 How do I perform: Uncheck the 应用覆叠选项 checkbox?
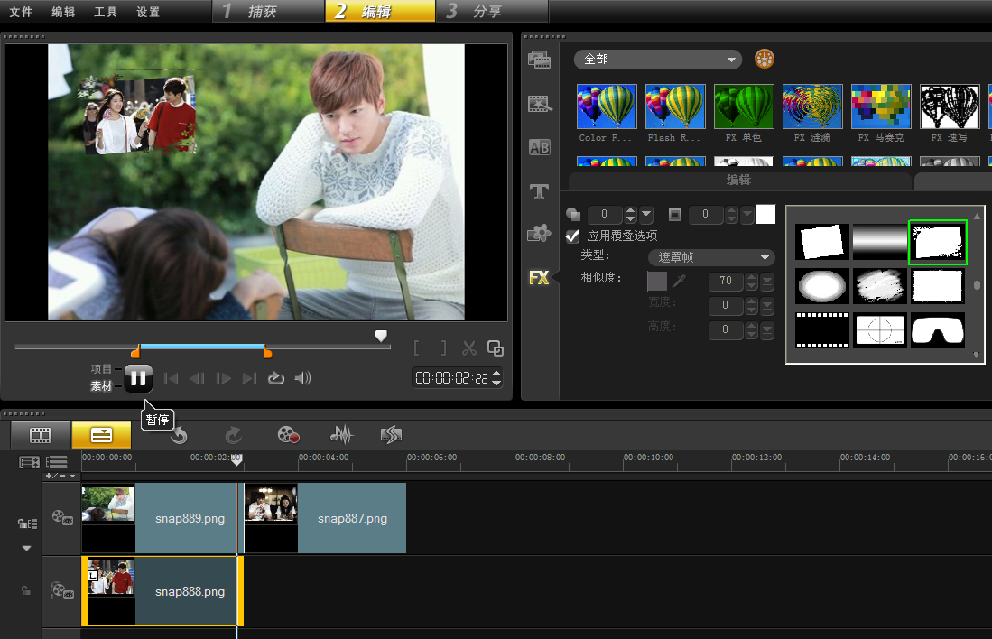pyautogui.click(x=572, y=236)
